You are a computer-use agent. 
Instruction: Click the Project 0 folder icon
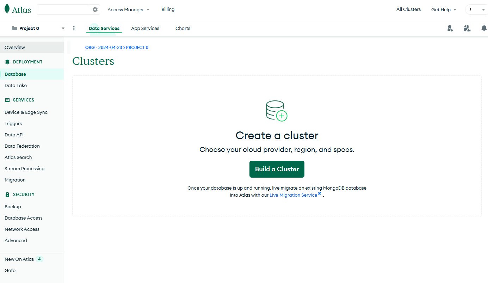tap(14, 28)
